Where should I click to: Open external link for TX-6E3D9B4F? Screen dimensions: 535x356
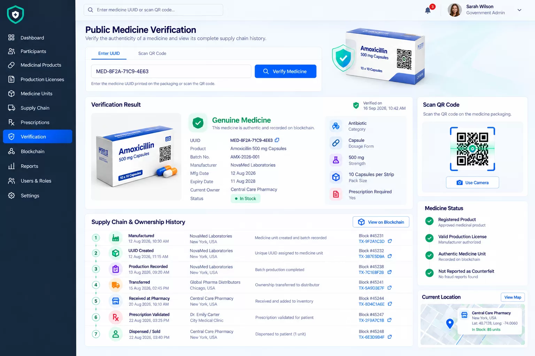click(x=390, y=337)
